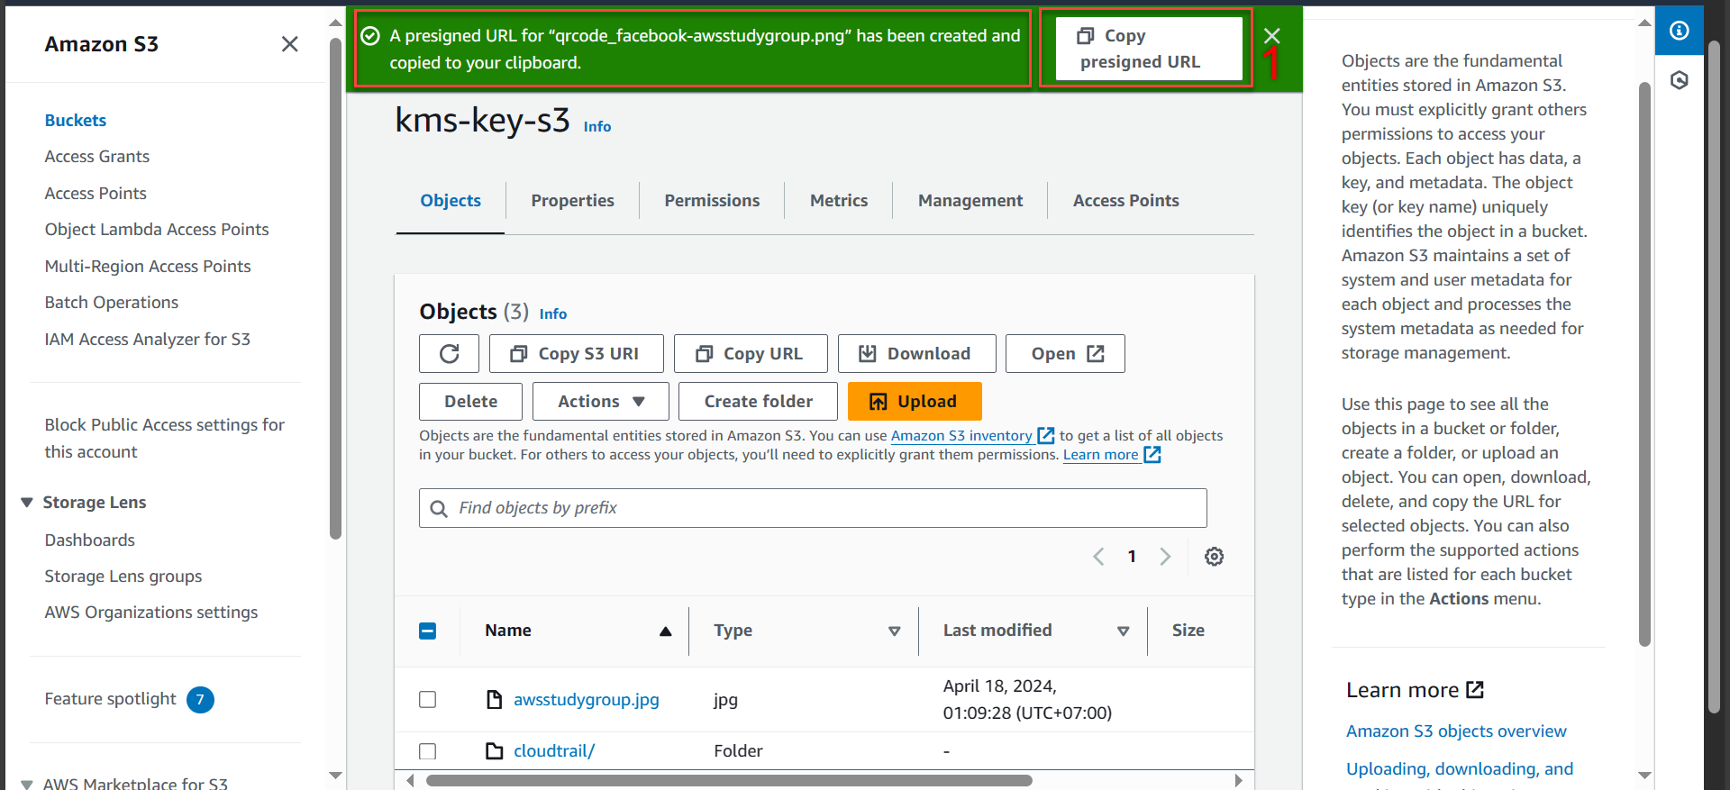Close the Amazon S3 navigation panel
This screenshot has height=790, width=1730.
point(289,44)
